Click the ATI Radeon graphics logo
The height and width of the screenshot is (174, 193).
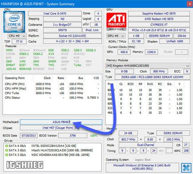point(117,21)
